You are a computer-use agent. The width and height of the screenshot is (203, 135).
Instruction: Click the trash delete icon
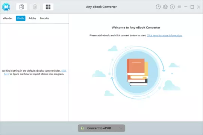click(35, 7)
